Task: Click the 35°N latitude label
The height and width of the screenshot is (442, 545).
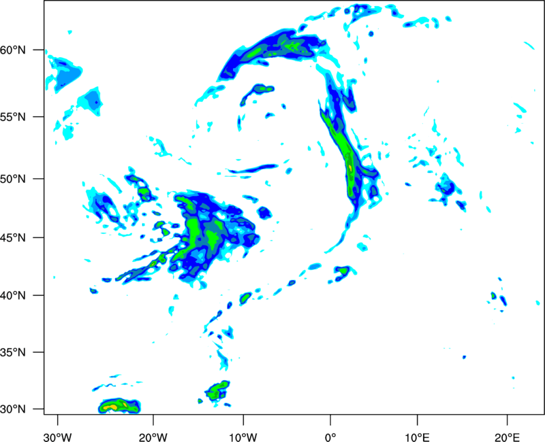Action: tap(13, 353)
